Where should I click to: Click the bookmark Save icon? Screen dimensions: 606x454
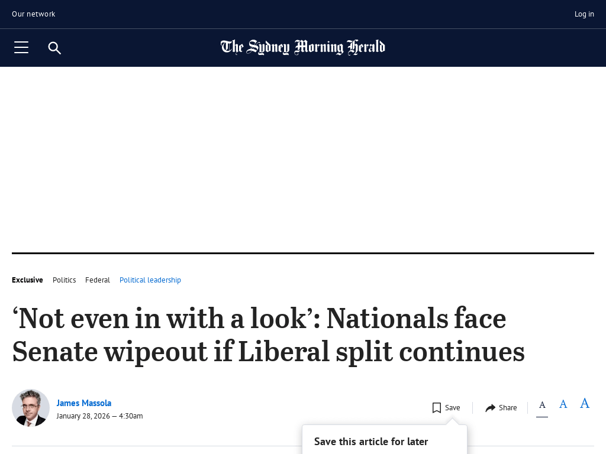(437, 408)
